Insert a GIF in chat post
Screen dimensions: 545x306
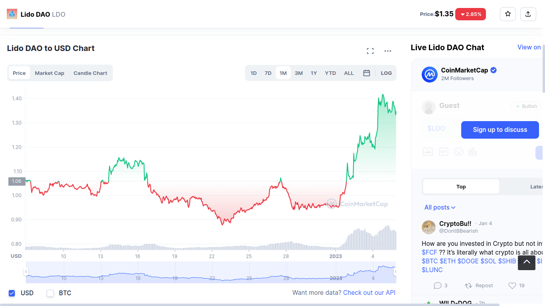coord(443,151)
